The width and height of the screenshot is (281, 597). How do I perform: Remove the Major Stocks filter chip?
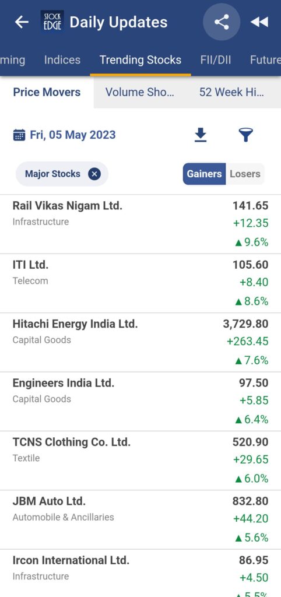point(94,174)
